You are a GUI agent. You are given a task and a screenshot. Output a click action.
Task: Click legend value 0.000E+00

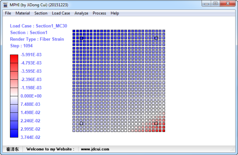(31, 96)
